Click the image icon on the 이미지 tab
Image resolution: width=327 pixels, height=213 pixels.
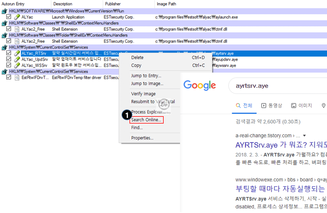pyautogui.click(x=293, y=106)
